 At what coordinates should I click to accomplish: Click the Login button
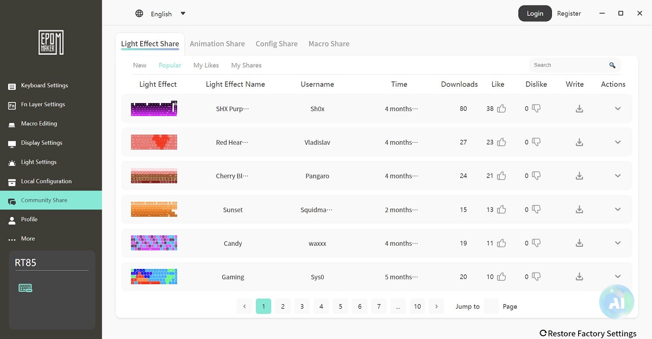pyautogui.click(x=535, y=14)
